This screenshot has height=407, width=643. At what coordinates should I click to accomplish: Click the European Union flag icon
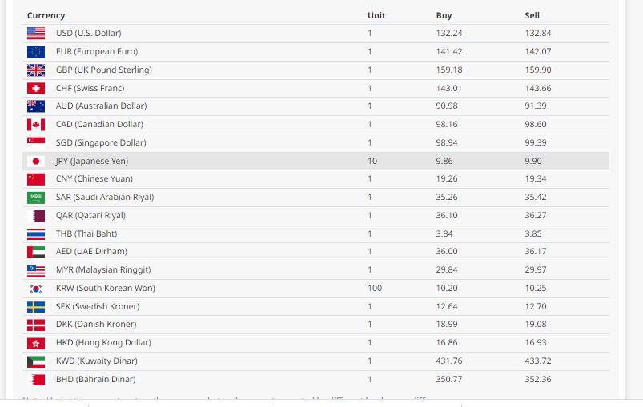click(x=36, y=52)
